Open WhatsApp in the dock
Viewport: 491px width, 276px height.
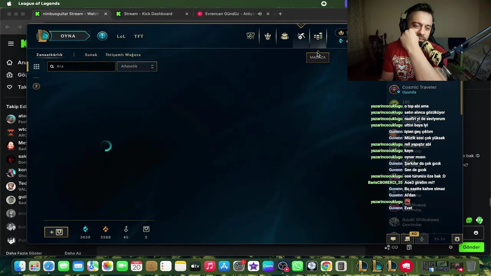pyautogui.click(x=297, y=266)
